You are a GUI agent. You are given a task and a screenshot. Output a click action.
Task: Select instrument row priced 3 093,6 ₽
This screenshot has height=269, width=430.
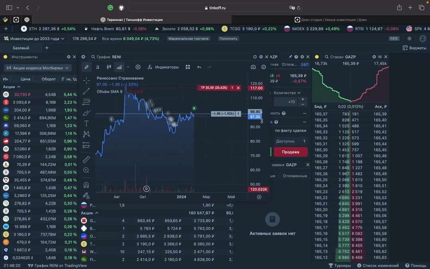pyautogui.click(x=40, y=102)
